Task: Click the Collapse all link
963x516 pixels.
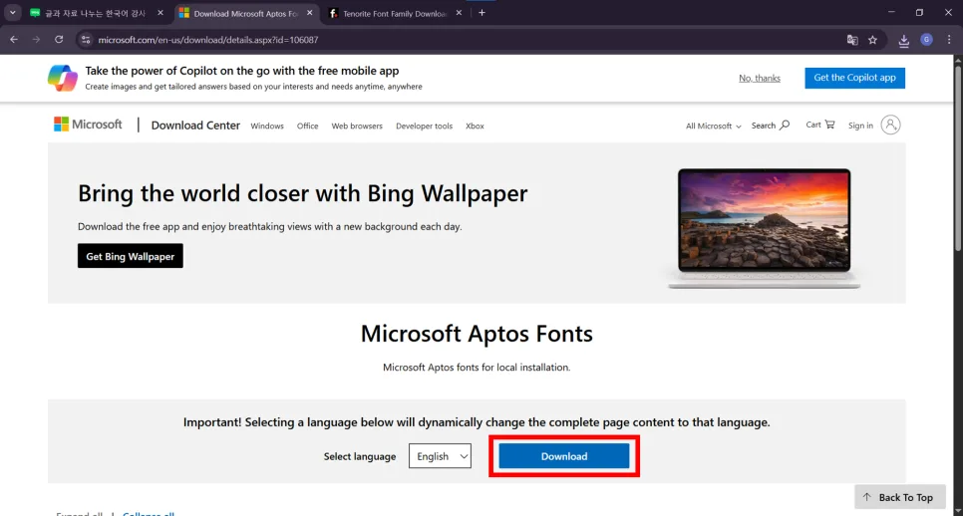Action: 149,514
